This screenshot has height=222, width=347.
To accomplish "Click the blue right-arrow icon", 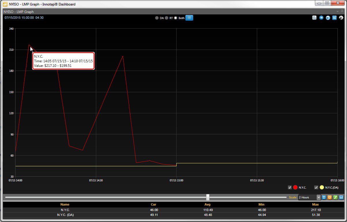I will (x=321, y=18).
